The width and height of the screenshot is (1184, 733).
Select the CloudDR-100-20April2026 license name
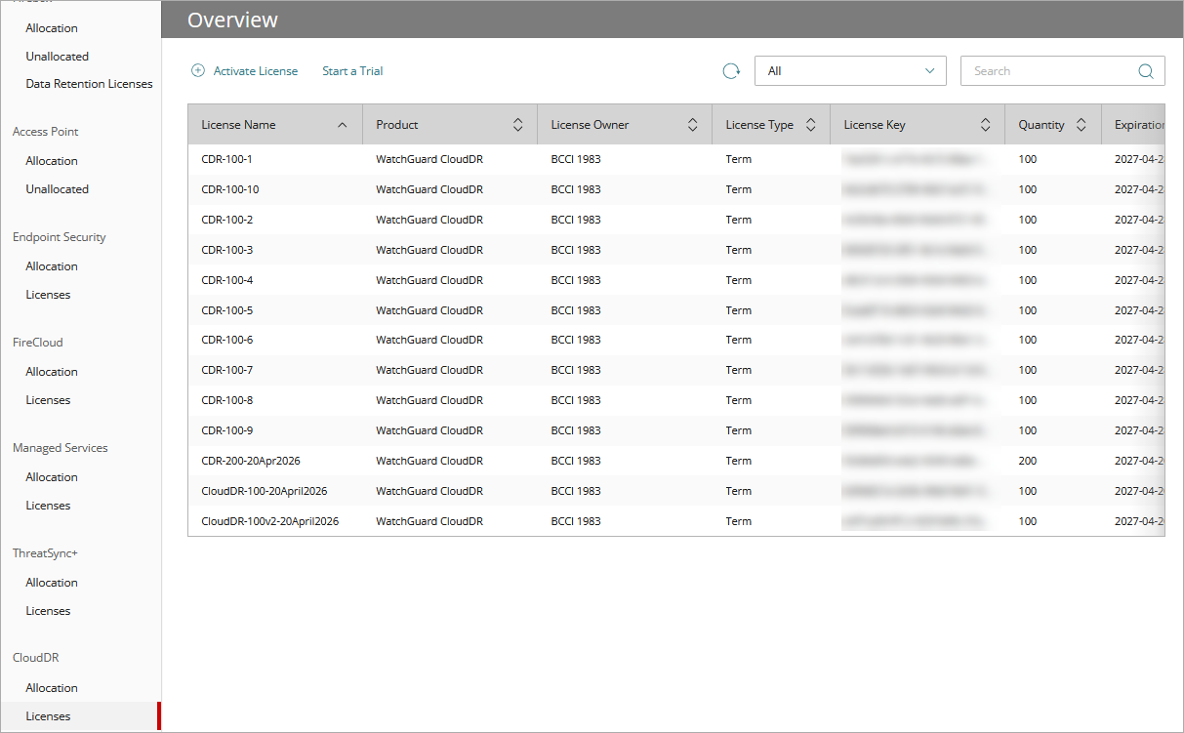(x=265, y=491)
